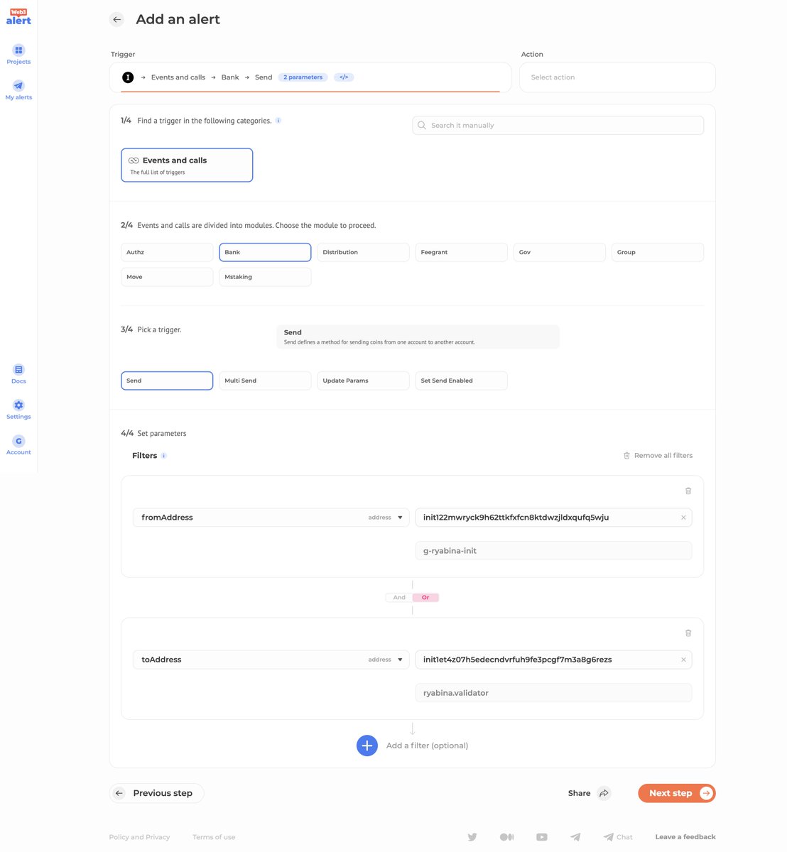Screen dimensions: 787x852
Task: Open Terms of use link
Action: 214,837
